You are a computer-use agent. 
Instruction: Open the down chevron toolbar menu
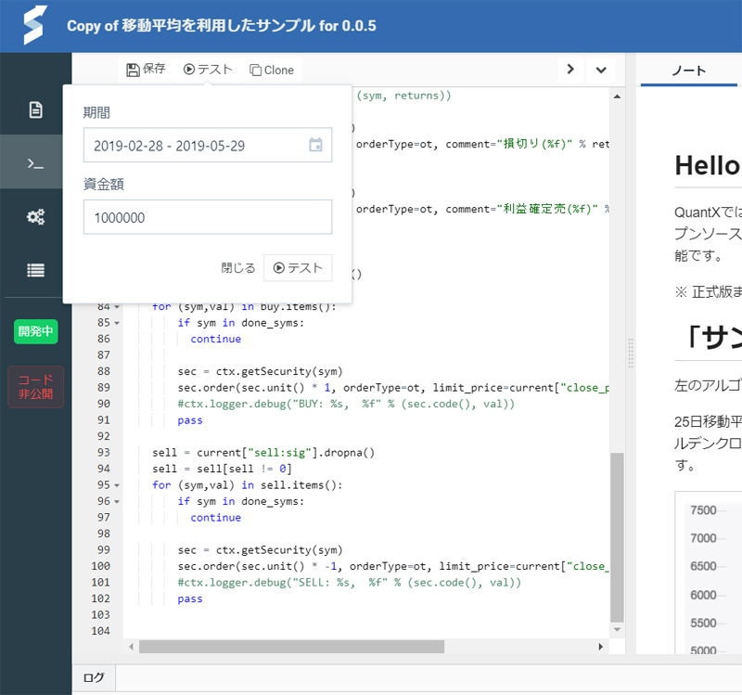pyautogui.click(x=601, y=71)
